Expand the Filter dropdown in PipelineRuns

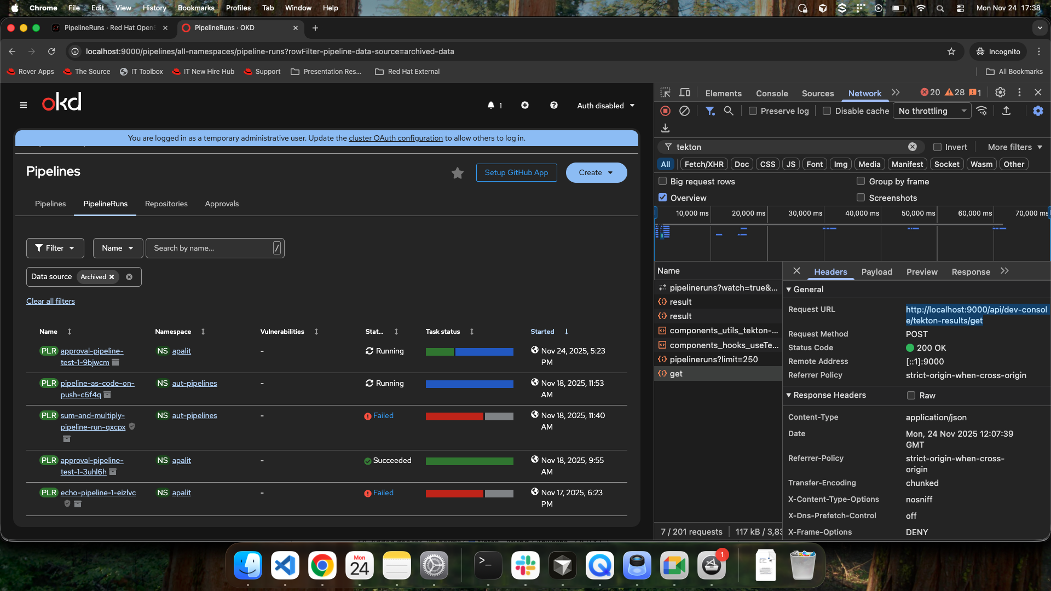point(55,248)
